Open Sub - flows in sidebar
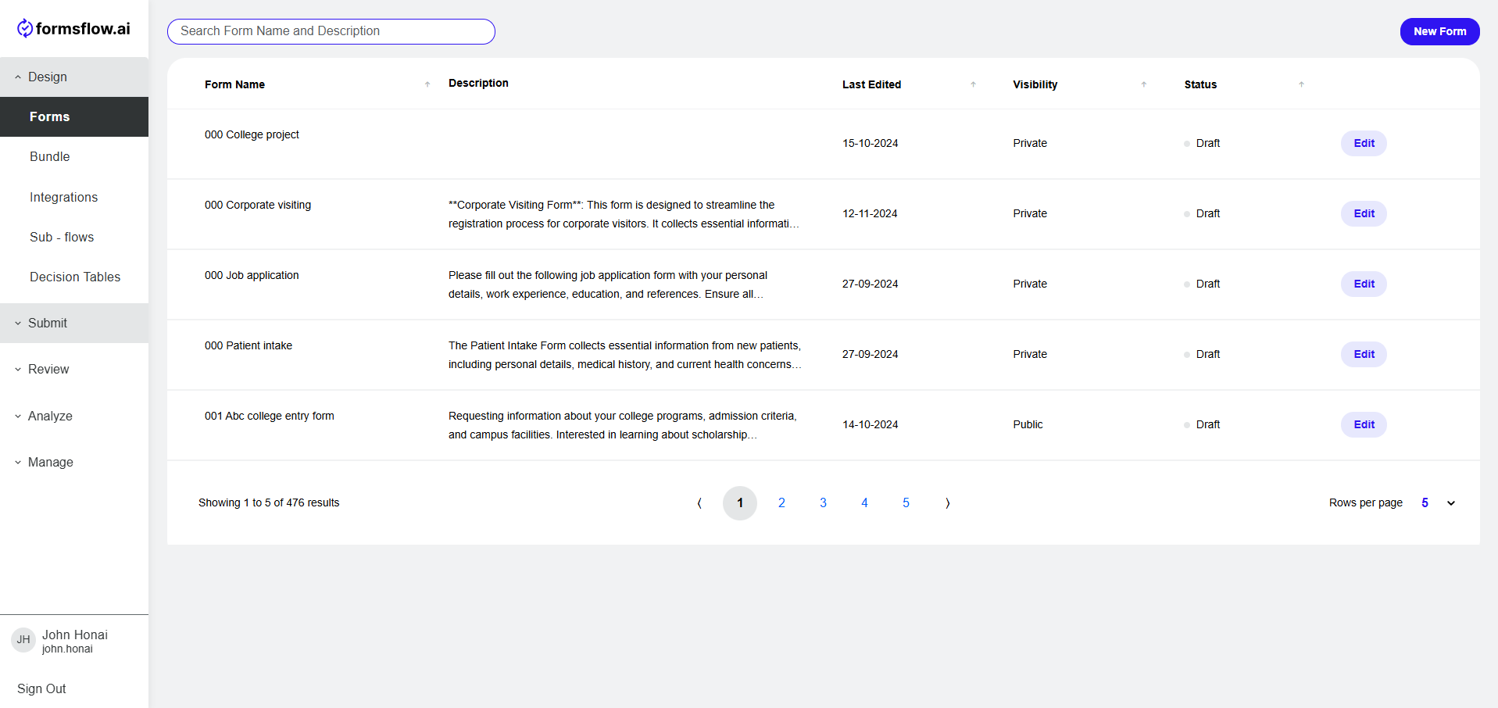 coord(74,237)
